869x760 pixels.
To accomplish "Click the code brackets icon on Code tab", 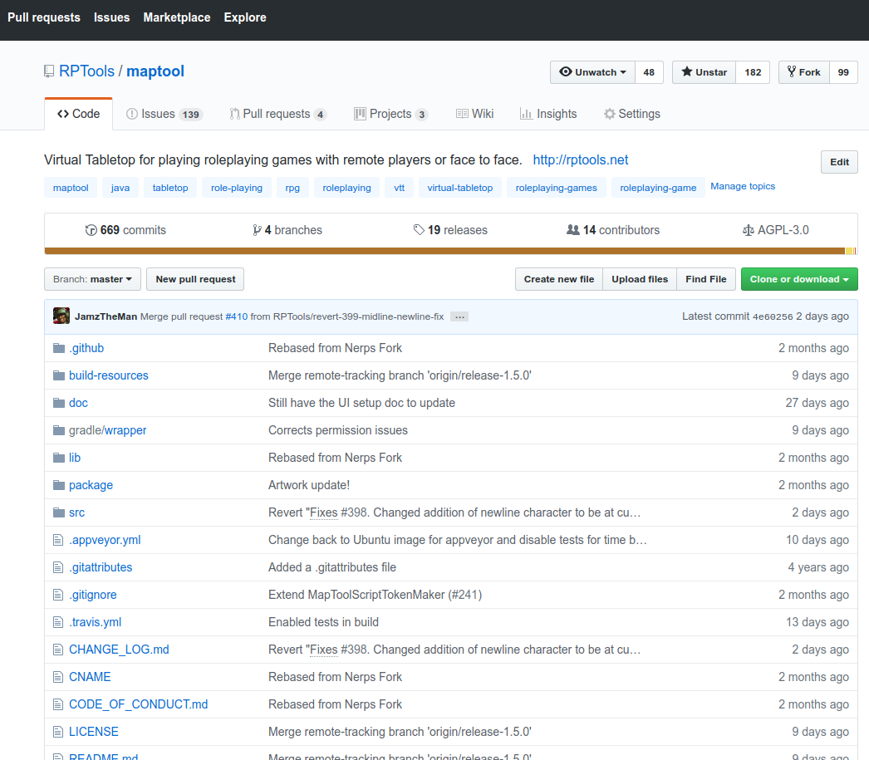I will 63,114.
